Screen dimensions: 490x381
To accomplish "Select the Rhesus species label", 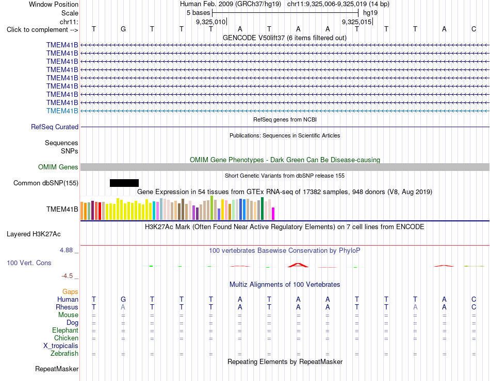I will click(x=67, y=307).
